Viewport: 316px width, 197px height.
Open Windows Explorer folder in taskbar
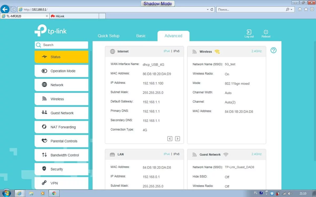31,193
